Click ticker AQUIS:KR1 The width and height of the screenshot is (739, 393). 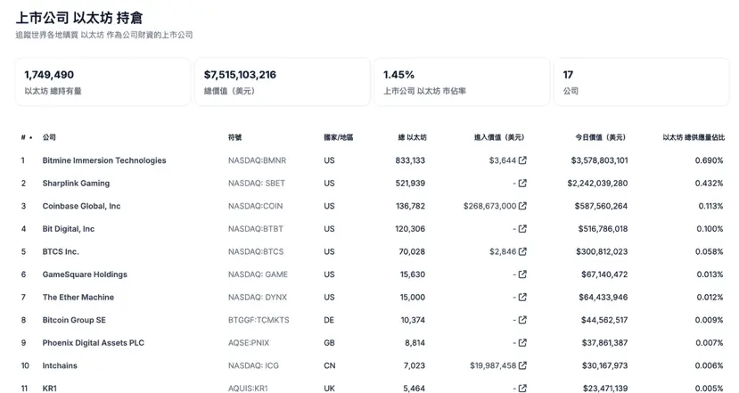click(x=248, y=389)
